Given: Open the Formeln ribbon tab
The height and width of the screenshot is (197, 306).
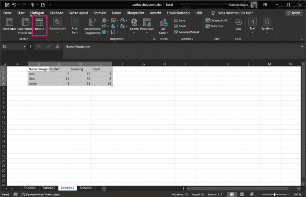Looking at the screenshot, I should click(99, 13).
